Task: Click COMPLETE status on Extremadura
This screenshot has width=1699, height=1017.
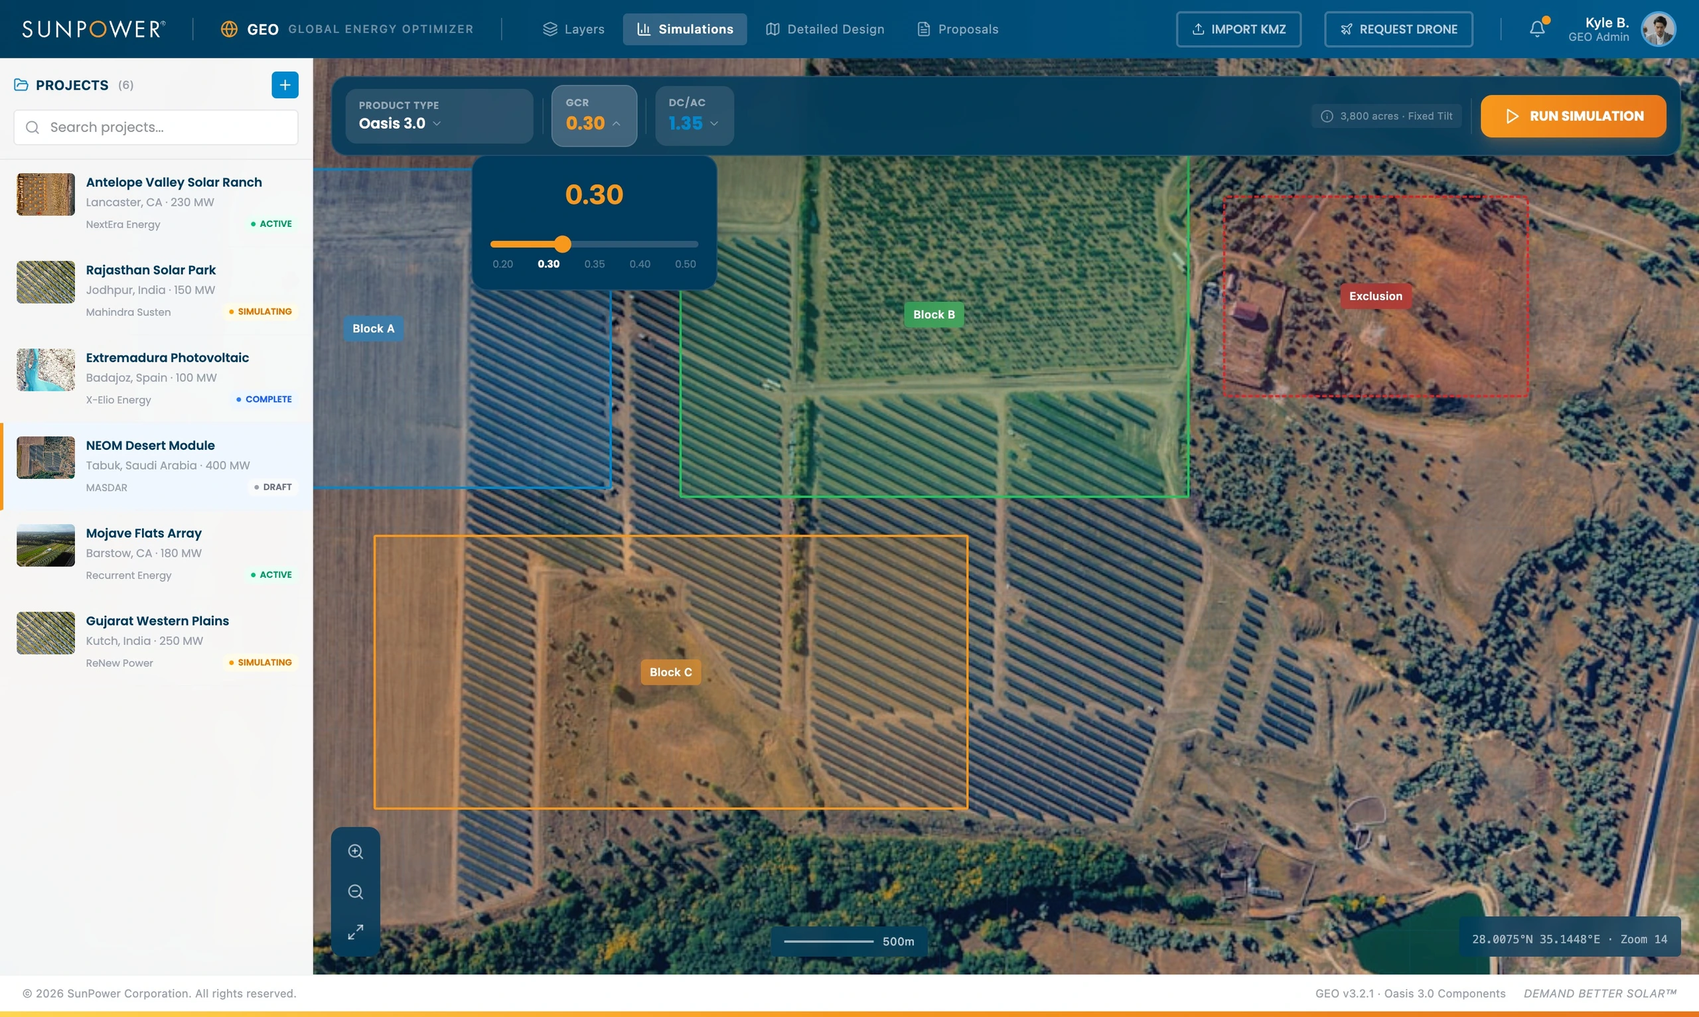Action: pyautogui.click(x=264, y=399)
